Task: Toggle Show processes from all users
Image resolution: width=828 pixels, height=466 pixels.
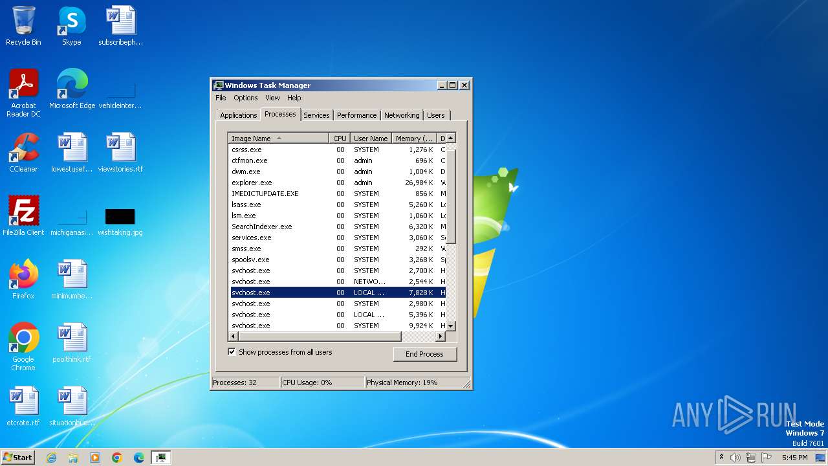Action: (232, 352)
